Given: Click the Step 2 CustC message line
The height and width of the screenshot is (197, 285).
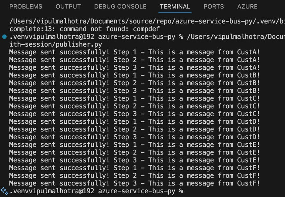Looking at the screenshot, I should [x=134, y=106].
